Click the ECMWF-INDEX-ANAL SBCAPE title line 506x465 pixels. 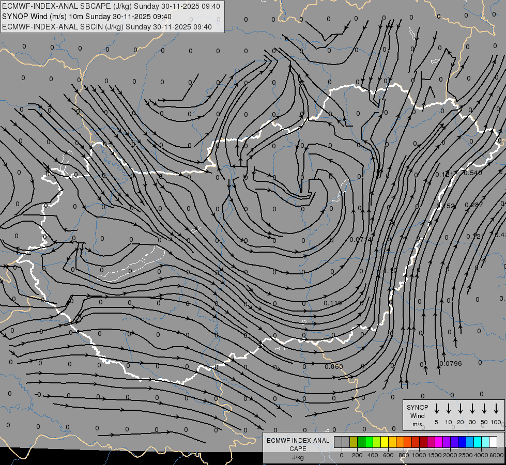point(111,6)
